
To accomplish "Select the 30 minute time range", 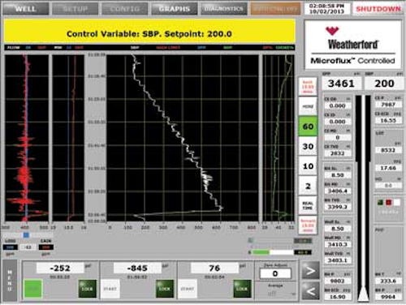I will (308, 146).
